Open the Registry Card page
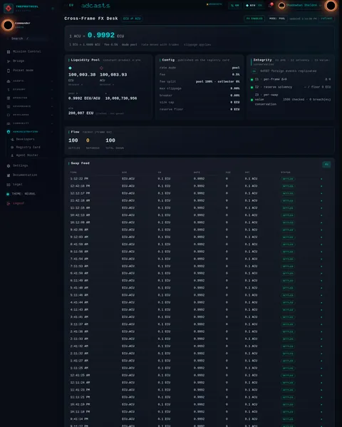 28,148
